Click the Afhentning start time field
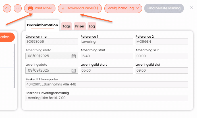Screen dimensions: 197x118 pos(107,56)
